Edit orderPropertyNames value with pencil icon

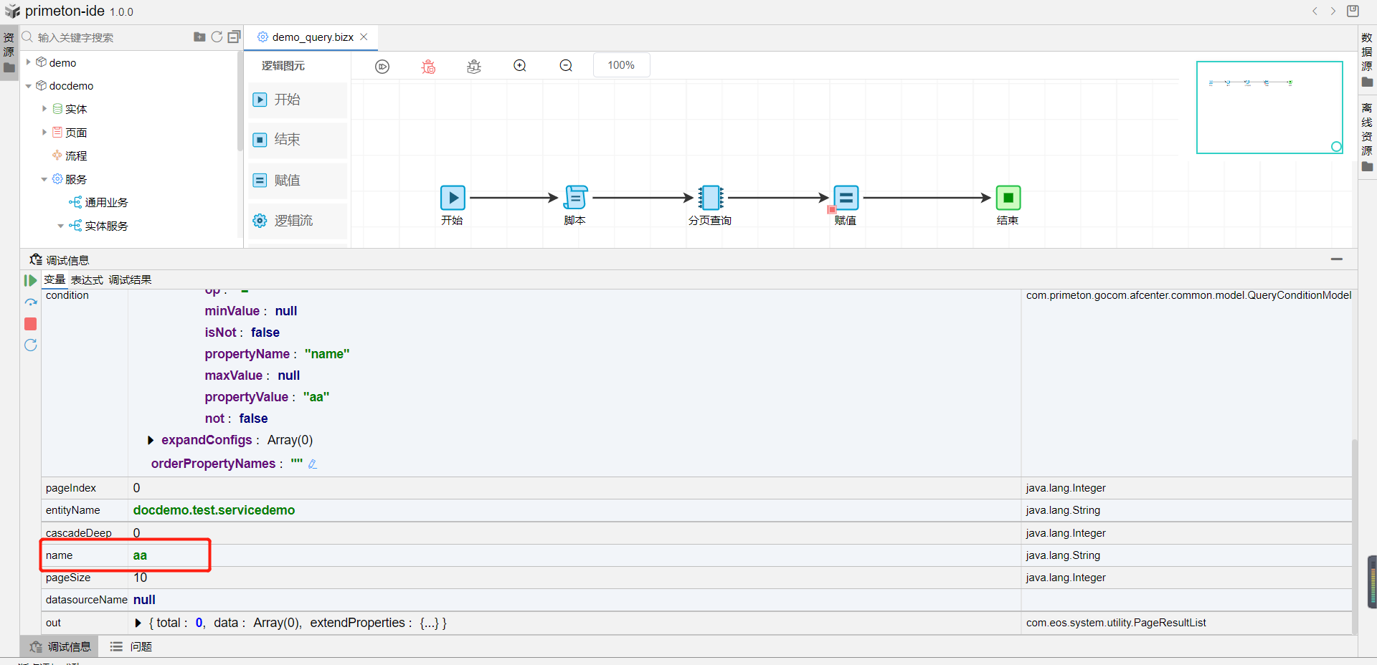click(x=313, y=464)
